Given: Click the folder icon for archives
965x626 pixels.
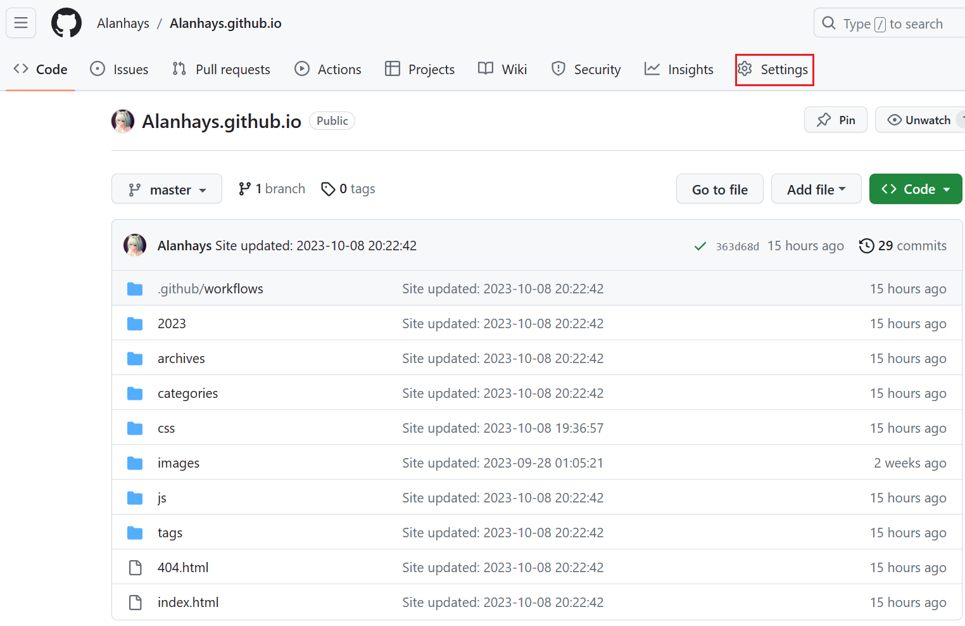Looking at the screenshot, I should point(135,359).
